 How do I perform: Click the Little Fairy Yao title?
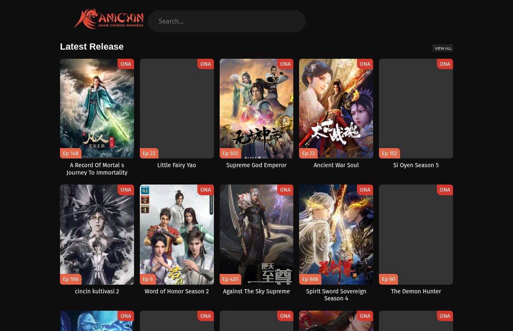click(x=177, y=165)
